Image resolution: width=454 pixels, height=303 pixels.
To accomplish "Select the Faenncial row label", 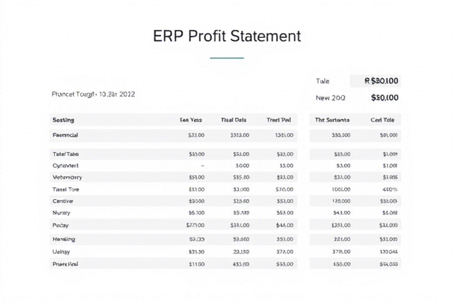I will click(65, 135).
